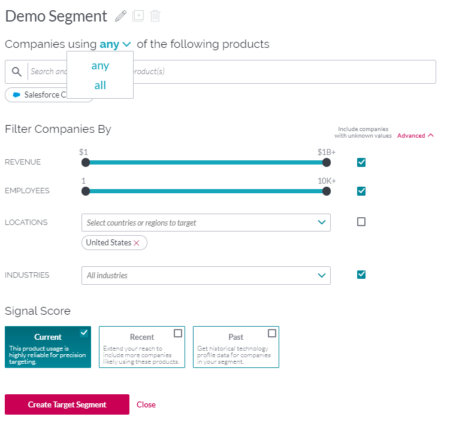453x423 pixels.
Task: Click the pencil edit segment name icon
Action: tap(121, 17)
